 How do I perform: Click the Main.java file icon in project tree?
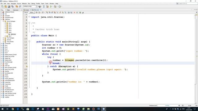tap(9, 34)
